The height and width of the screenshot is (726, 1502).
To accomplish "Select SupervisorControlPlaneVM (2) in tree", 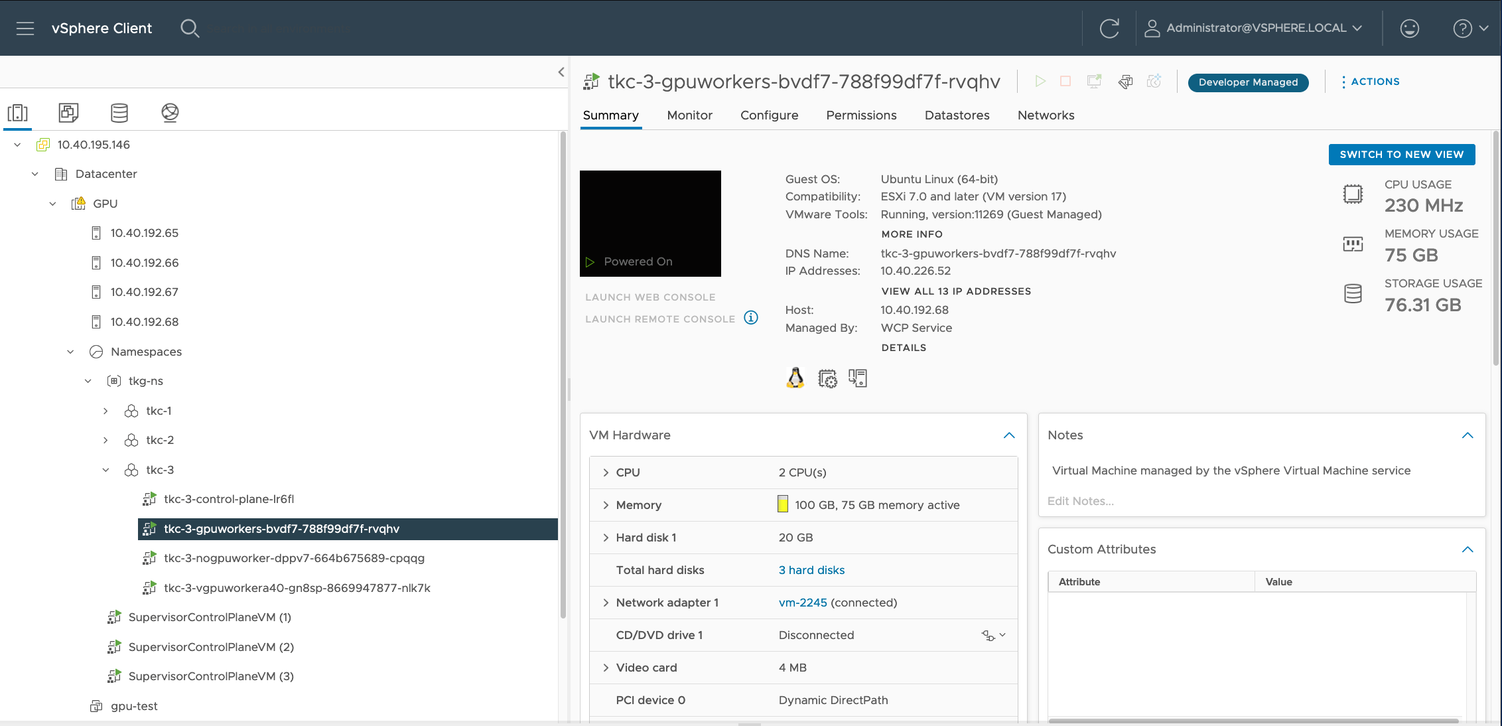I will [x=211, y=647].
